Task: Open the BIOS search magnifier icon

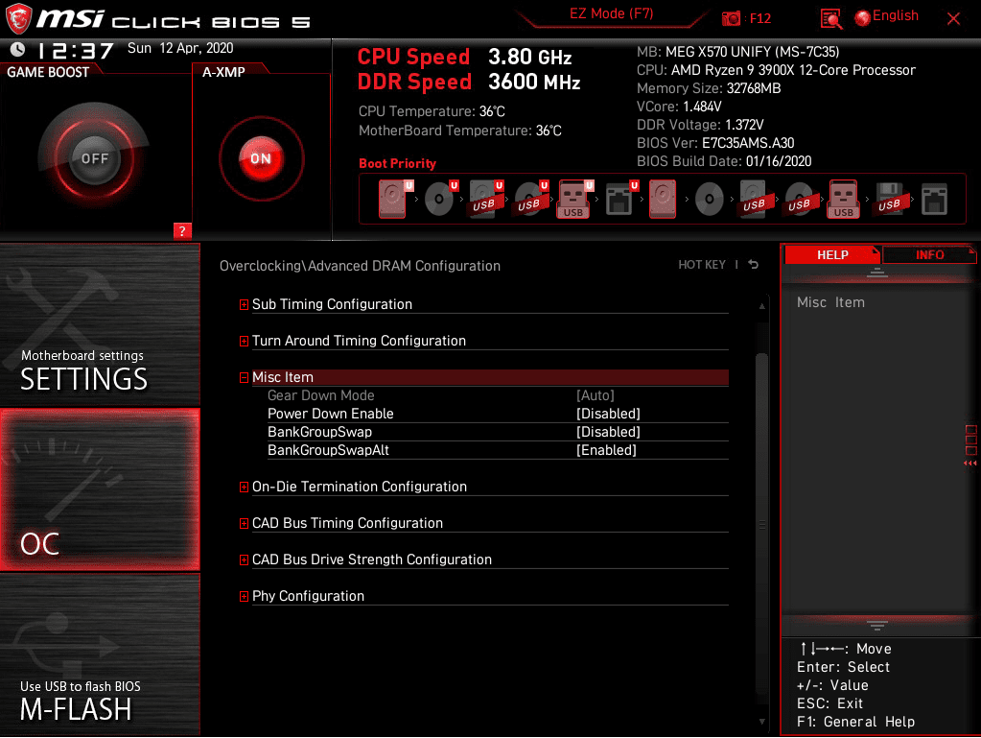Action: [830, 19]
